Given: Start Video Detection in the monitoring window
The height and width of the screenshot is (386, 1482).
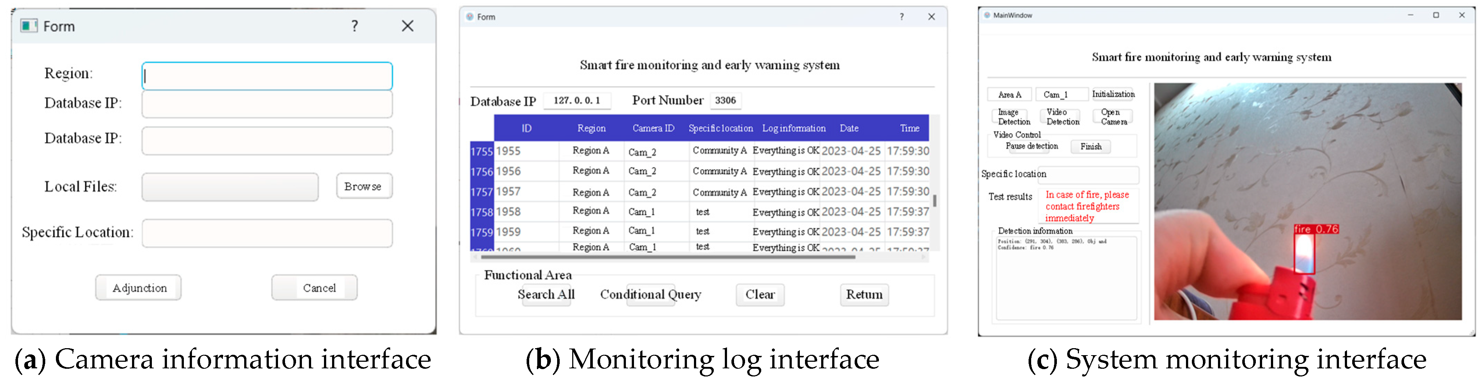Looking at the screenshot, I should (x=1062, y=117).
